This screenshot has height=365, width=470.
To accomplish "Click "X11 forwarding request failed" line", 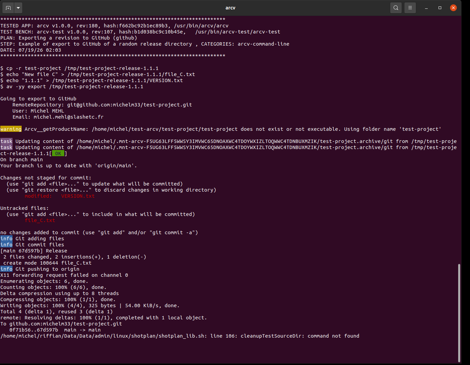I will 64,275.
